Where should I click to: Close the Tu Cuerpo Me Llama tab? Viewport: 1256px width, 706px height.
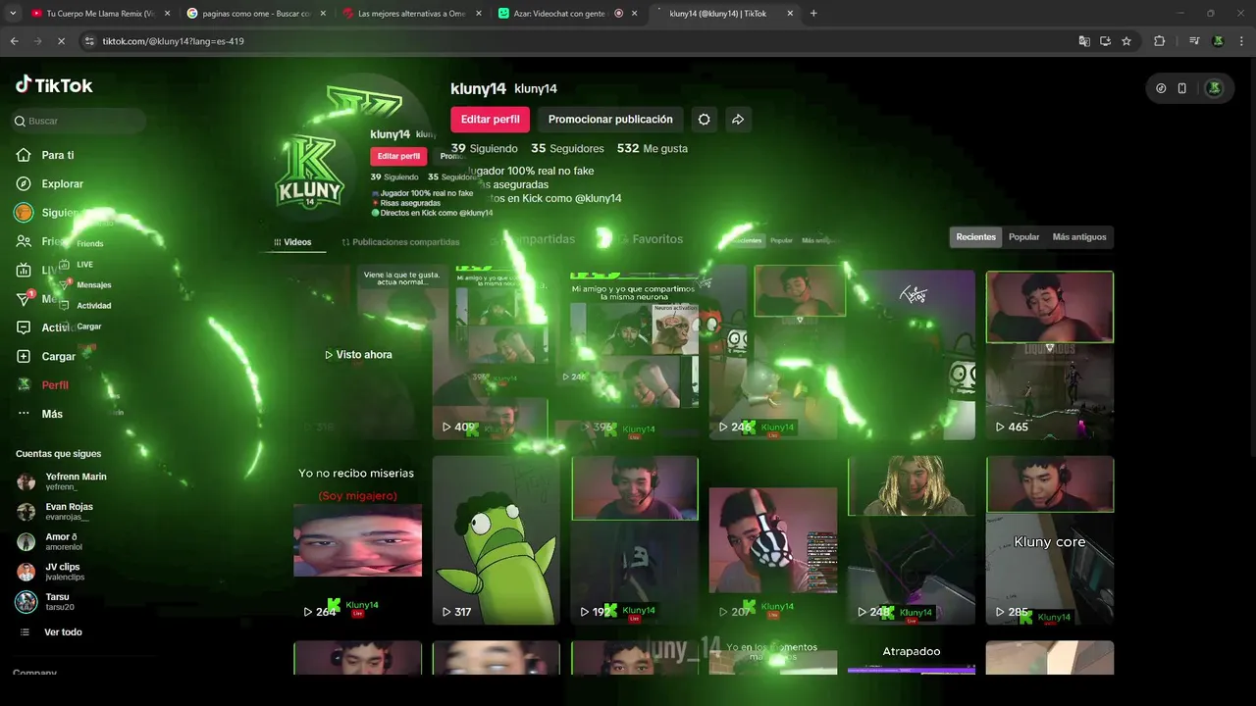click(x=168, y=14)
